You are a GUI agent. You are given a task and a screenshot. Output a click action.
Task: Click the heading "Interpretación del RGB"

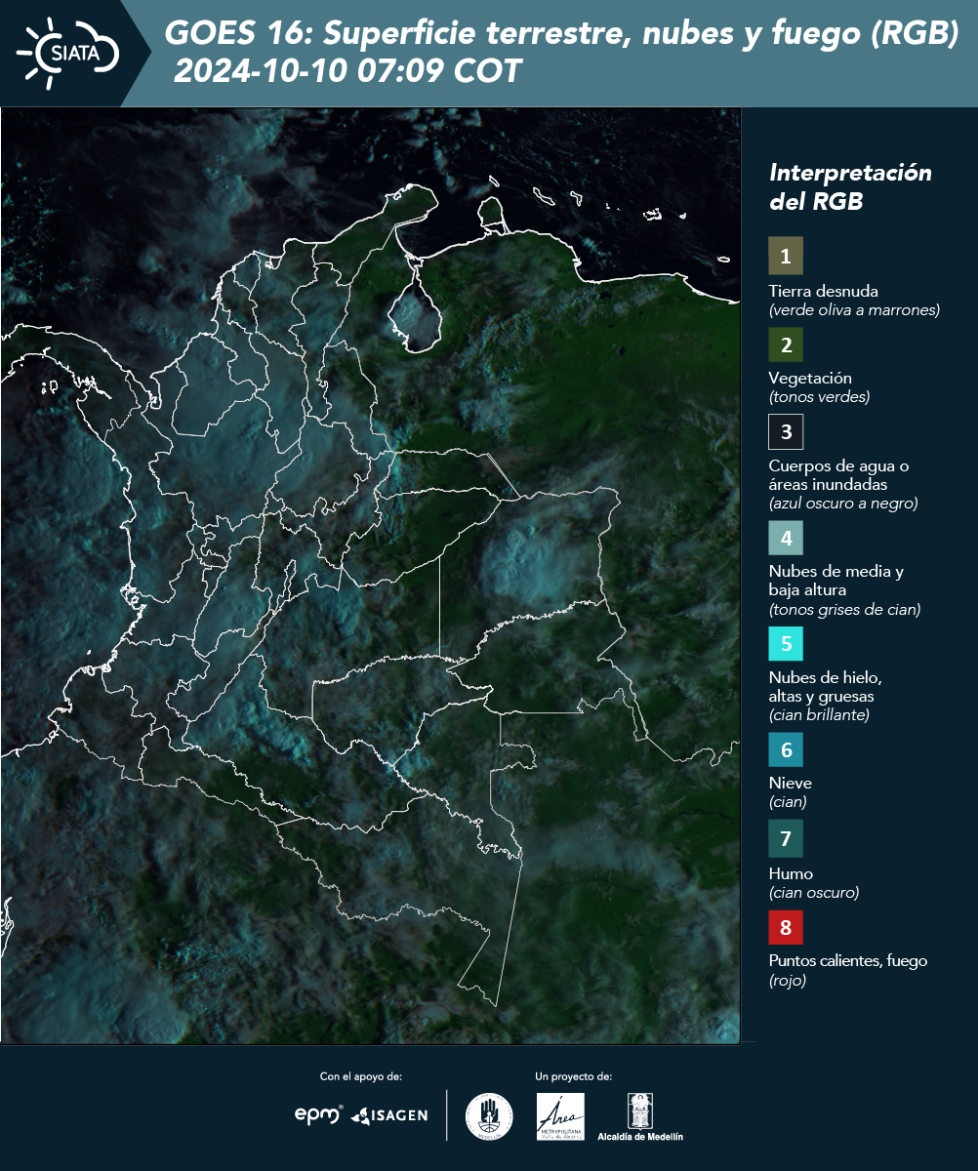click(x=850, y=187)
